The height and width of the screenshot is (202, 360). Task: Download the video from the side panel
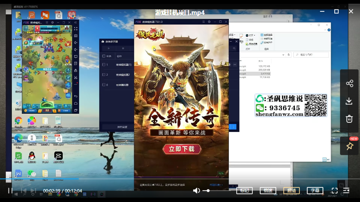click(349, 101)
